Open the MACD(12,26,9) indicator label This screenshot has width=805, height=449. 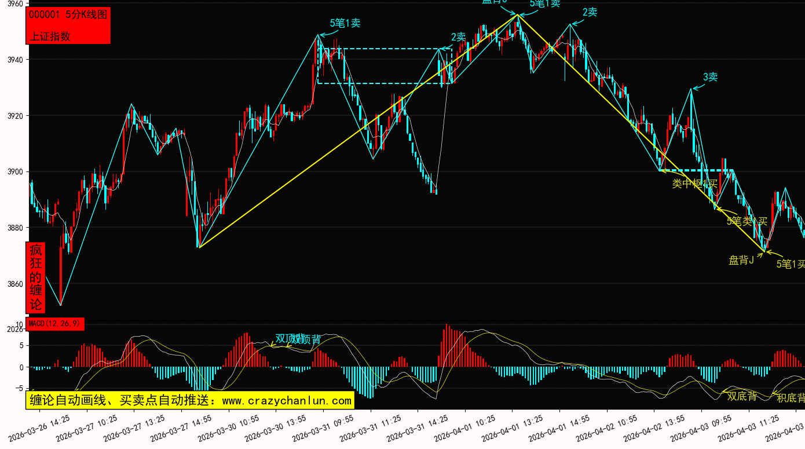click(x=56, y=323)
